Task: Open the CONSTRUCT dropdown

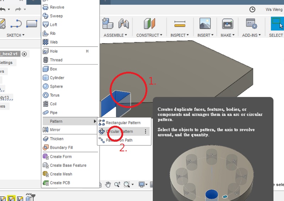Action: point(149,35)
